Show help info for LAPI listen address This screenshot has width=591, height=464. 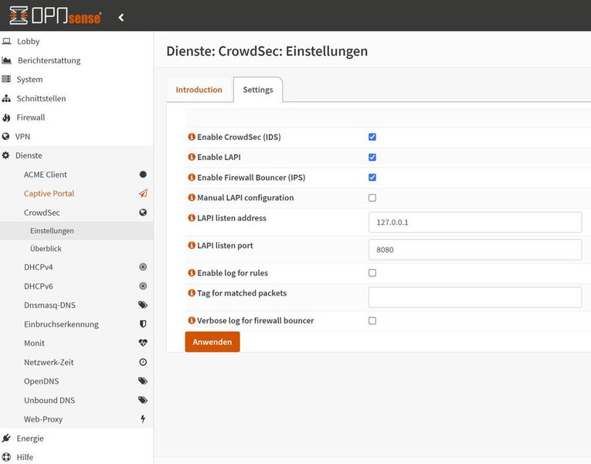pyautogui.click(x=192, y=217)
